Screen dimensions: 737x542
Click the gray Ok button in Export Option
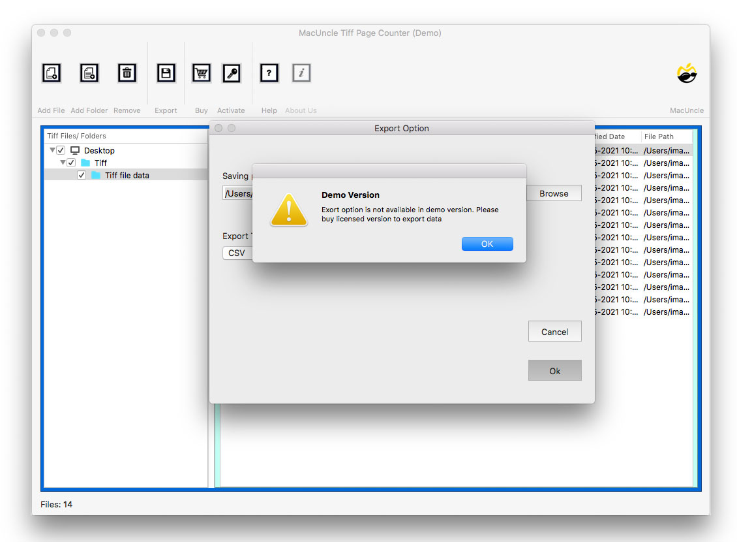[x=554, y=371]
